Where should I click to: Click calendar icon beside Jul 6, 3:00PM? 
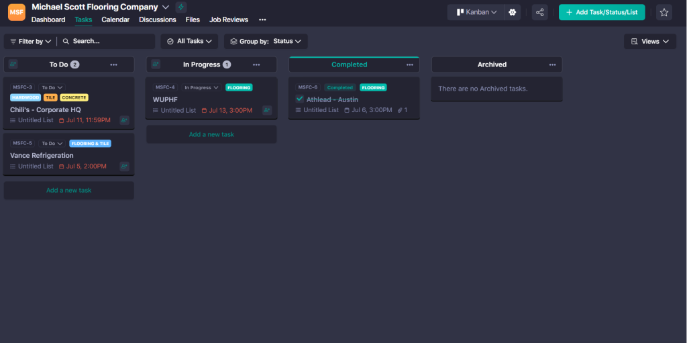(347, 110)
